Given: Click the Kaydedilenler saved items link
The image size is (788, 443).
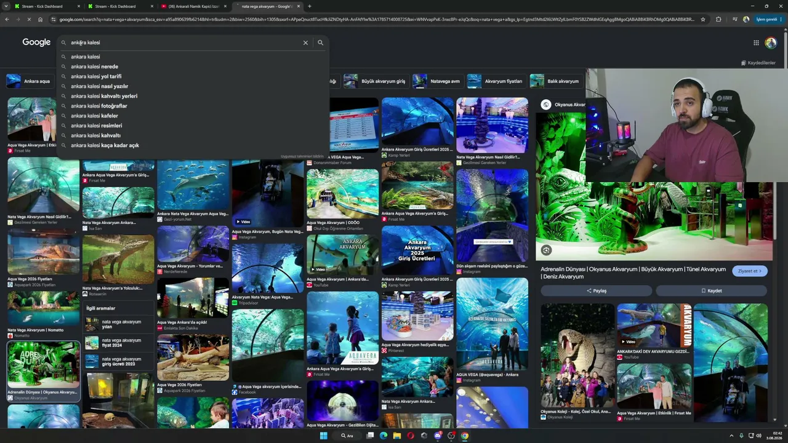Looking at the screenshot, I should click(x=758, y=63).
